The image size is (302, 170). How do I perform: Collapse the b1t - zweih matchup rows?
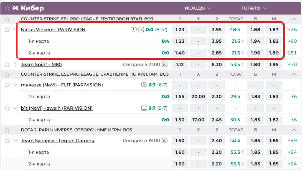pyautogui.click(x=15, y=108)
